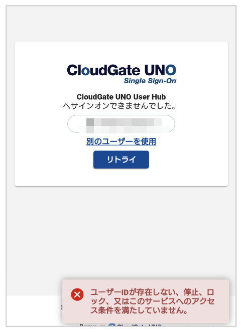Screen dimensions: 241x332
Task: Dismiss the pink error notification toast
Action: (146, 301)
